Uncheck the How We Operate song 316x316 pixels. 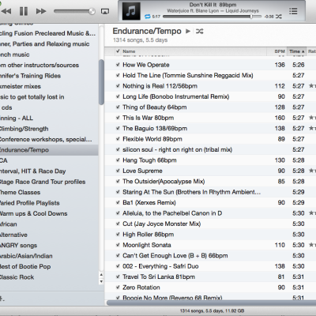point(118,65)
